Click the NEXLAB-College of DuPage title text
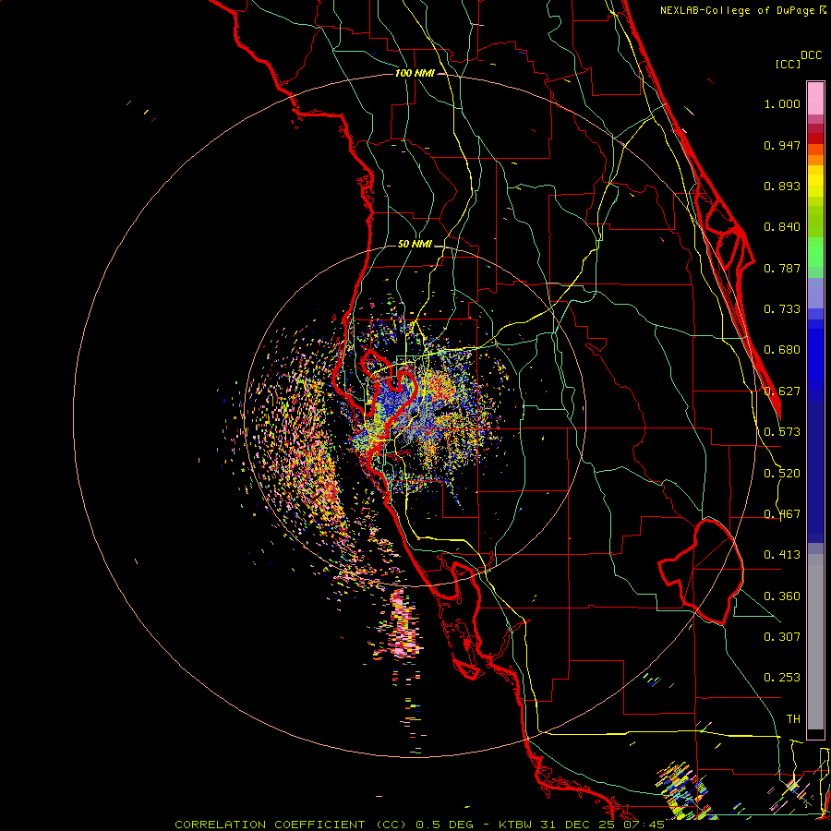Image resolution: width=831 pixels, height=831 pixels. pos(739,10)
